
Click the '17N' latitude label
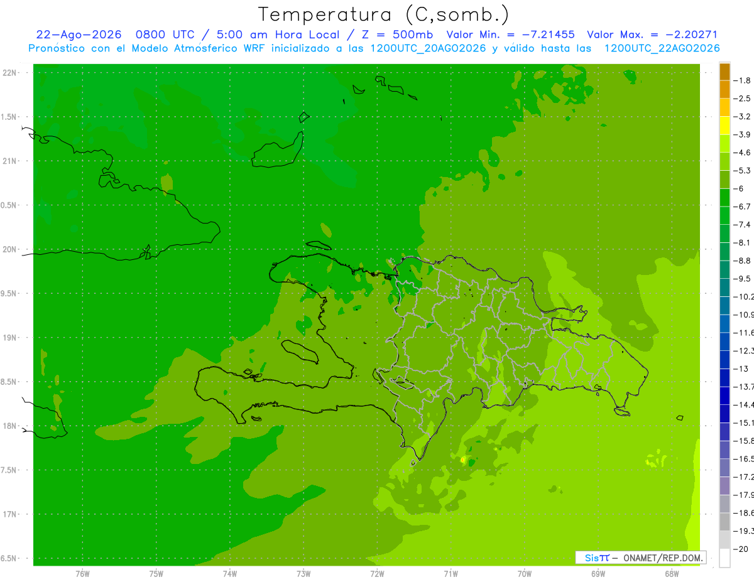coord(9,514)
